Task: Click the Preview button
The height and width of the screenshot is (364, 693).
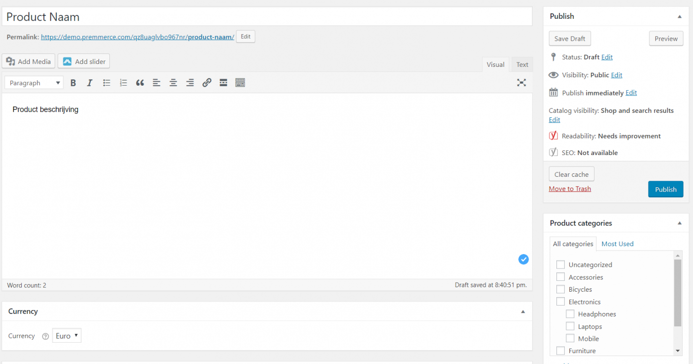Action: pyautogui.click(x=666, y=39)
